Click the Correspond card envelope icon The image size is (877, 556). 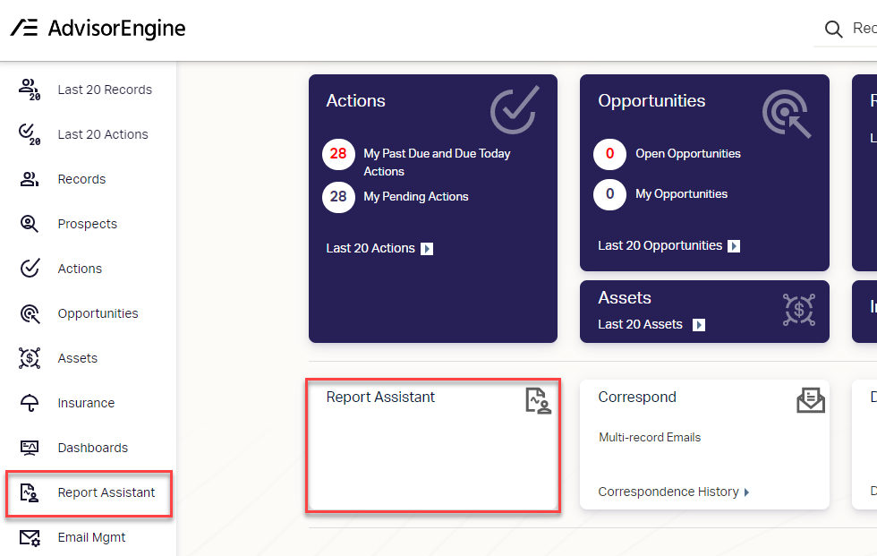[811, 400]
